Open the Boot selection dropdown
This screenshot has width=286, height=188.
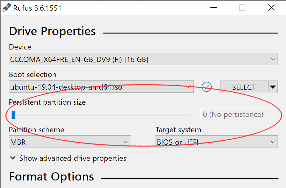tap(101, 86)
